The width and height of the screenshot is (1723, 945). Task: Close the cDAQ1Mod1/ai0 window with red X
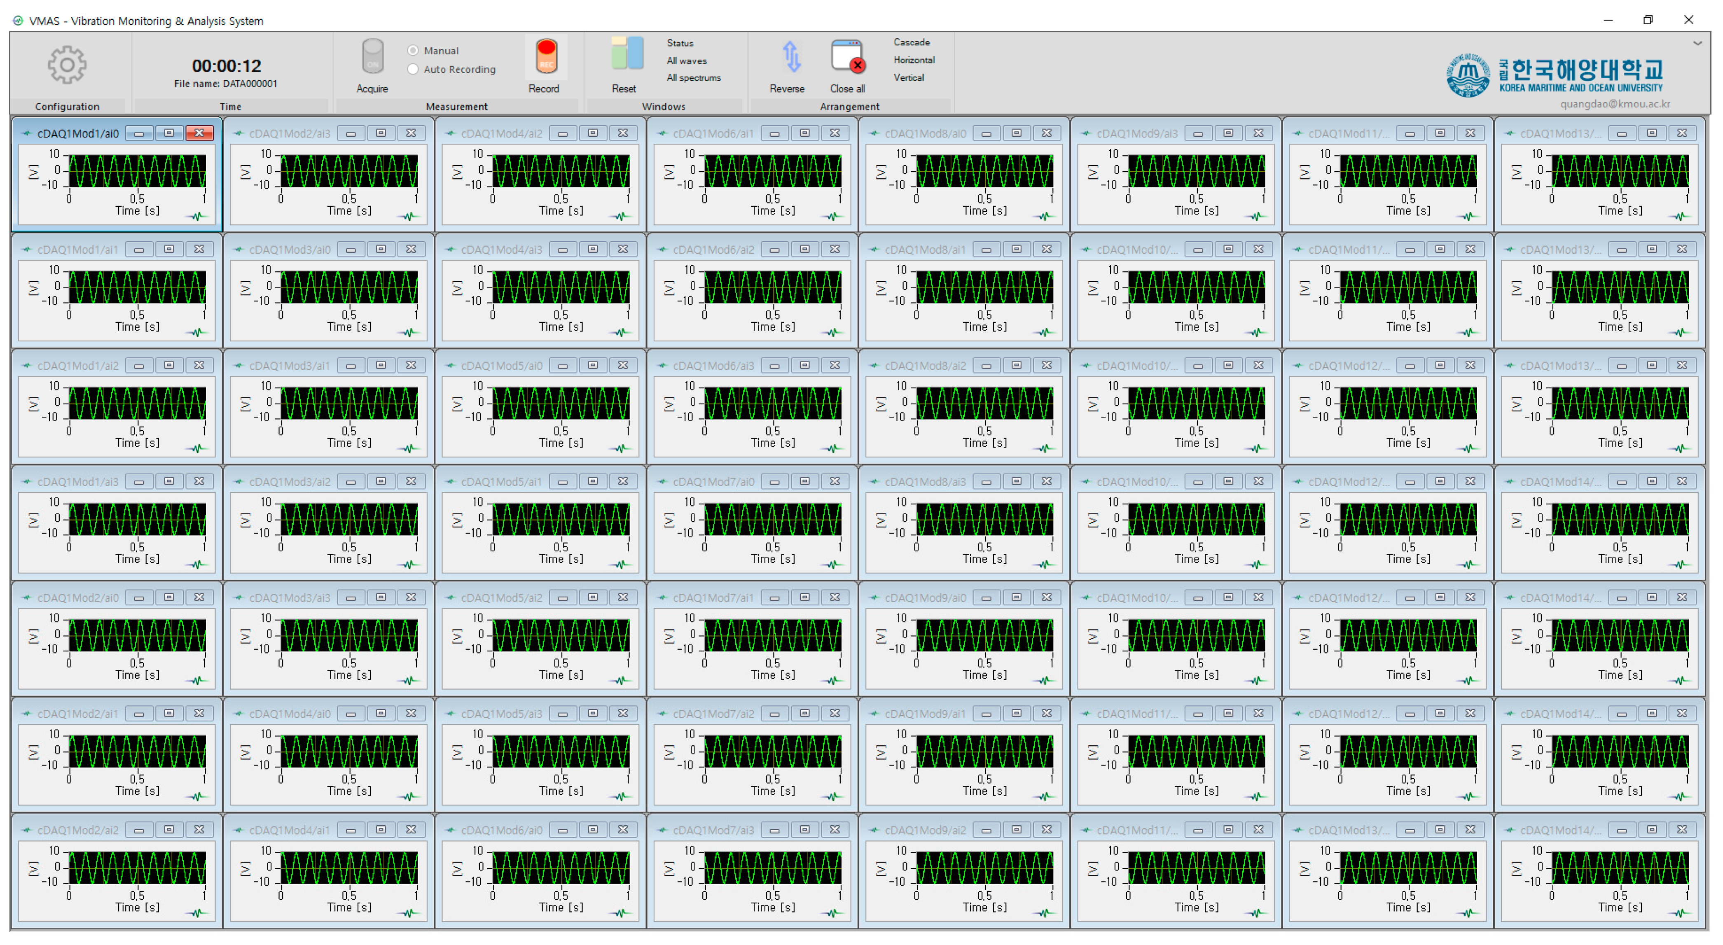pyautogui.click(x=199, y=133)
